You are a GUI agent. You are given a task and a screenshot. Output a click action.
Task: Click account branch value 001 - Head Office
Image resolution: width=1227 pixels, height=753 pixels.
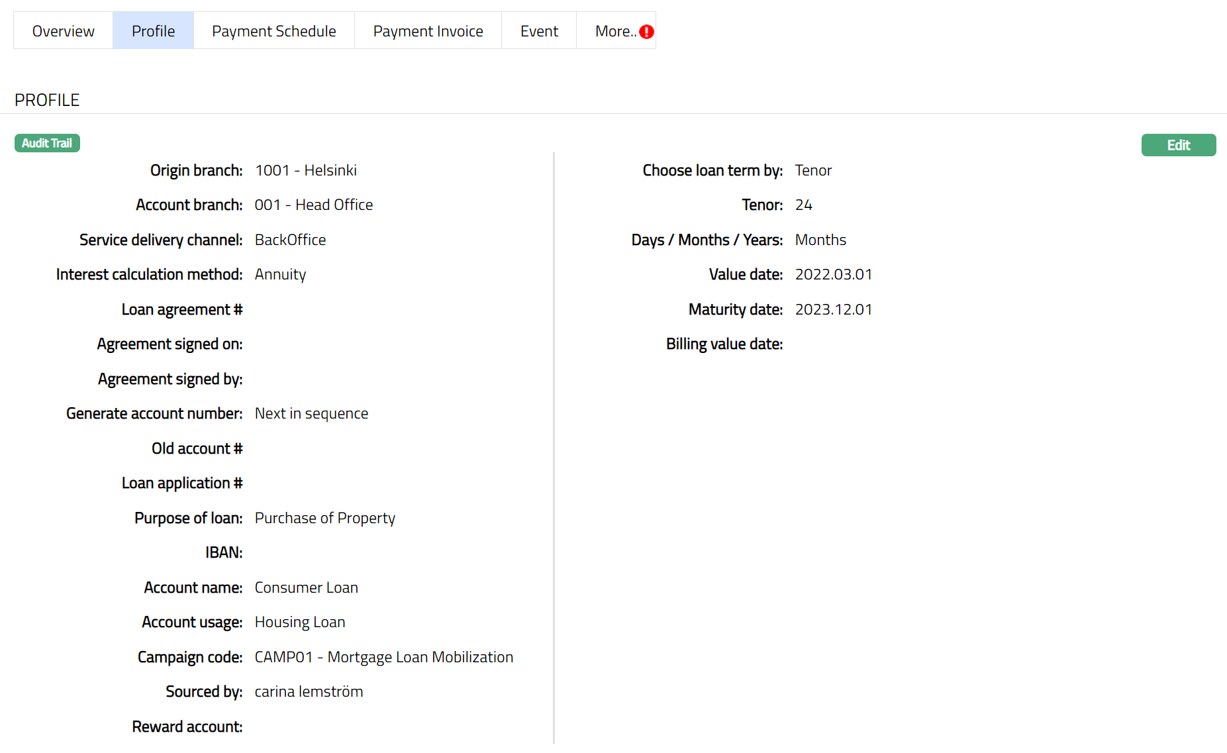[x=313, y=205]
